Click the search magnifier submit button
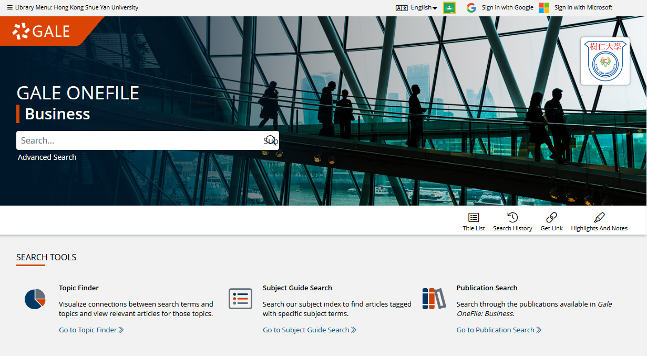The image size is (647, 356). click(270, 140)
